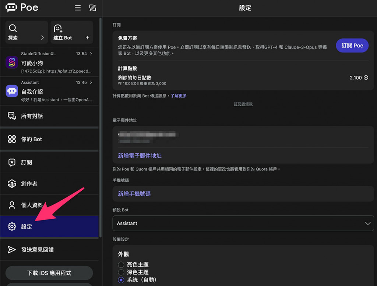
Task: Click the 創作者 chart icon
Action: (x=12, y=184)
